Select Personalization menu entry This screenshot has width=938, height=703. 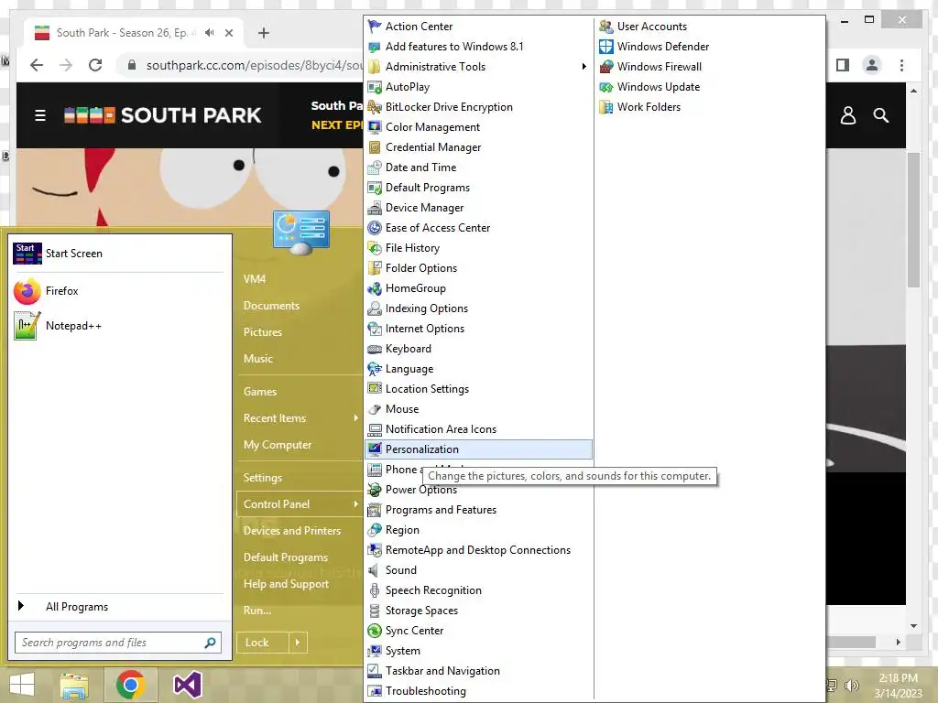pyautogui.click(x=478, y=449)
